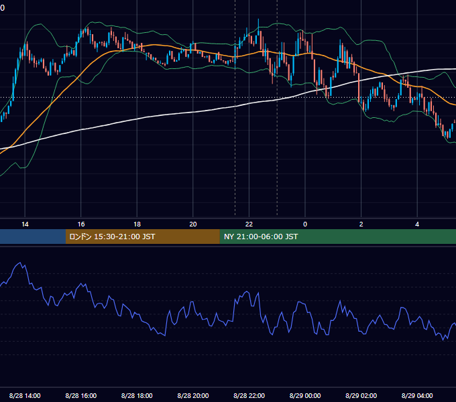
Task: Click the blue session bar before London
Action: 33,237
